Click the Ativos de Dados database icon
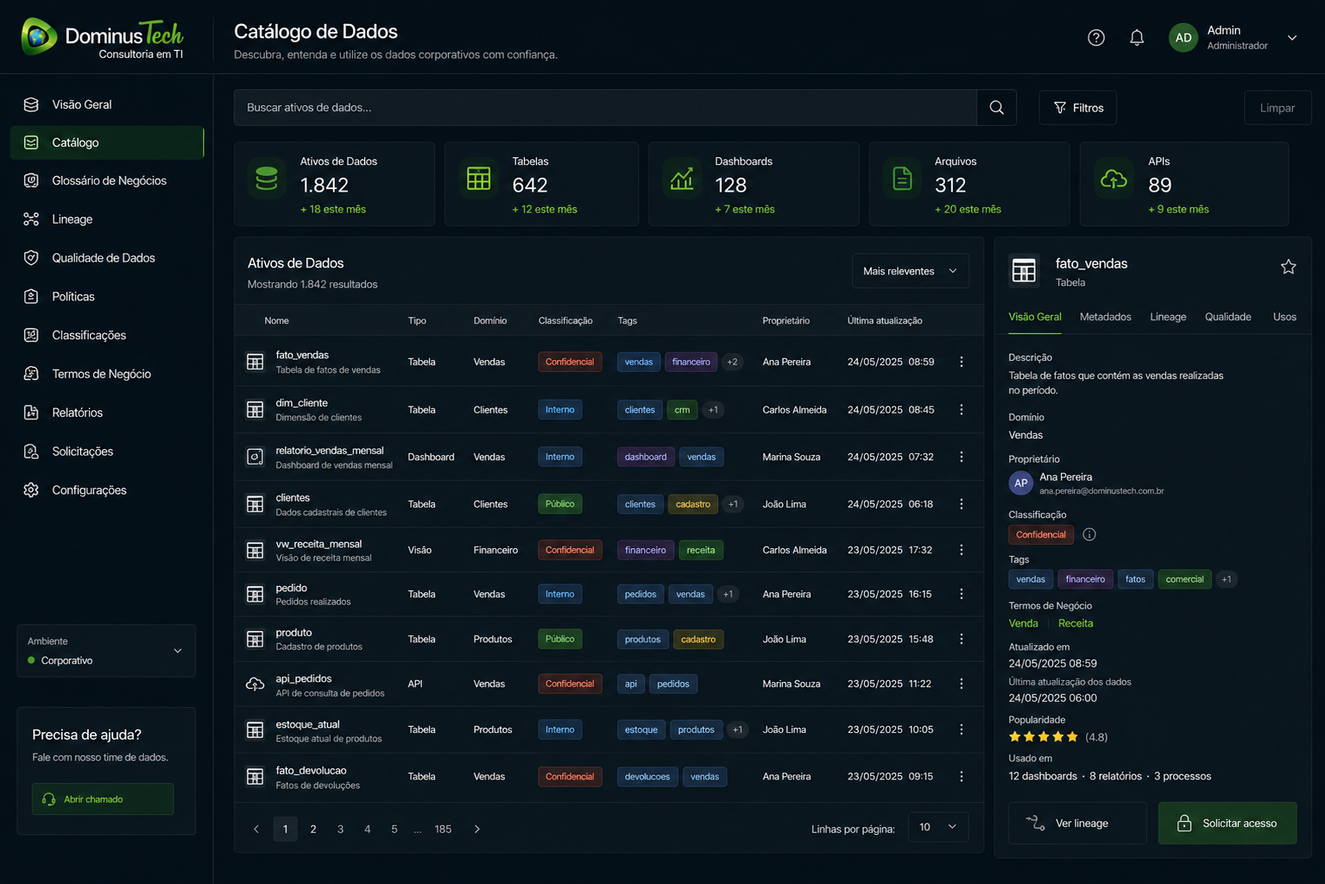This screenshot has height=884, width=1325. click(267, 179)
